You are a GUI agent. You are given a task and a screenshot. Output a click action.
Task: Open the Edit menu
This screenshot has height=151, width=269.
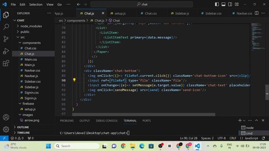pyautogui.click(x=22, y=5)
